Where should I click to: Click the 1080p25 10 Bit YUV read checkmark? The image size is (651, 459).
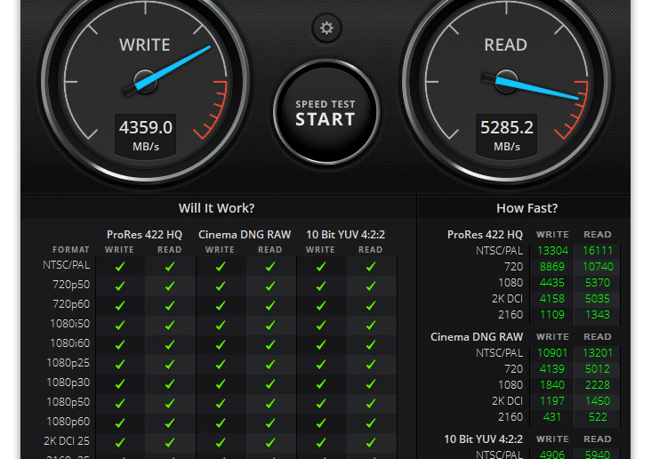pyautogui.click(x=371, y=364)
